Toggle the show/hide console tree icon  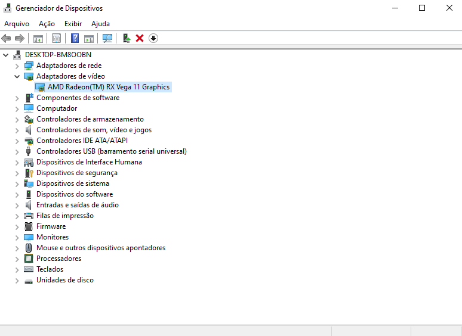(38, 38)
